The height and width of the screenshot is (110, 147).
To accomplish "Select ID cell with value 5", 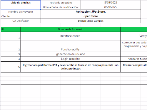I will tap(11, 67).
